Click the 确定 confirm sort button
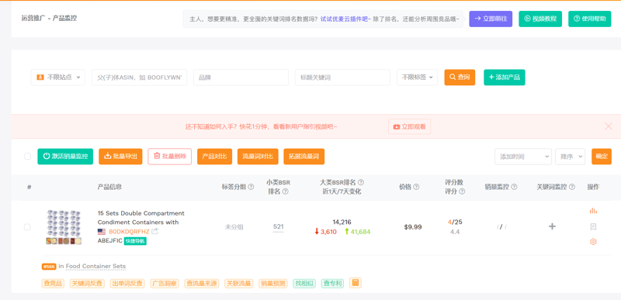 point(602,157)
